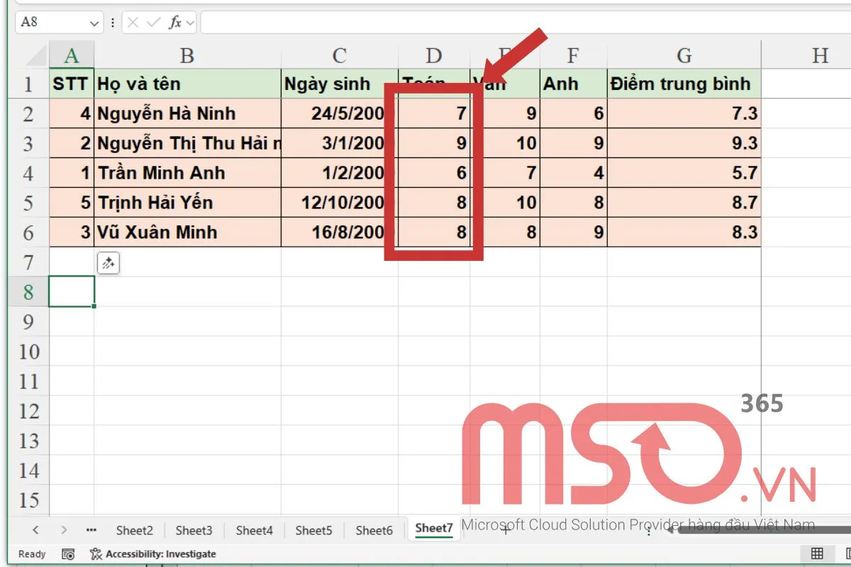Click the Cancel X icon in formula bar

[x=133, y=22]
